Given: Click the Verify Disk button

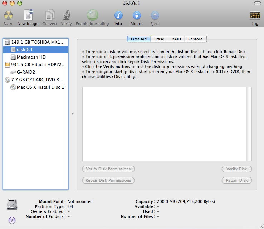Looking at the screenshot, I should tap(236, 169).
